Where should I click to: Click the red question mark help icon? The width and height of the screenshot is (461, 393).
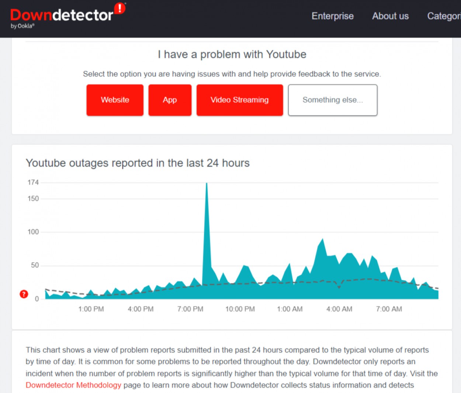click(24, 294)
